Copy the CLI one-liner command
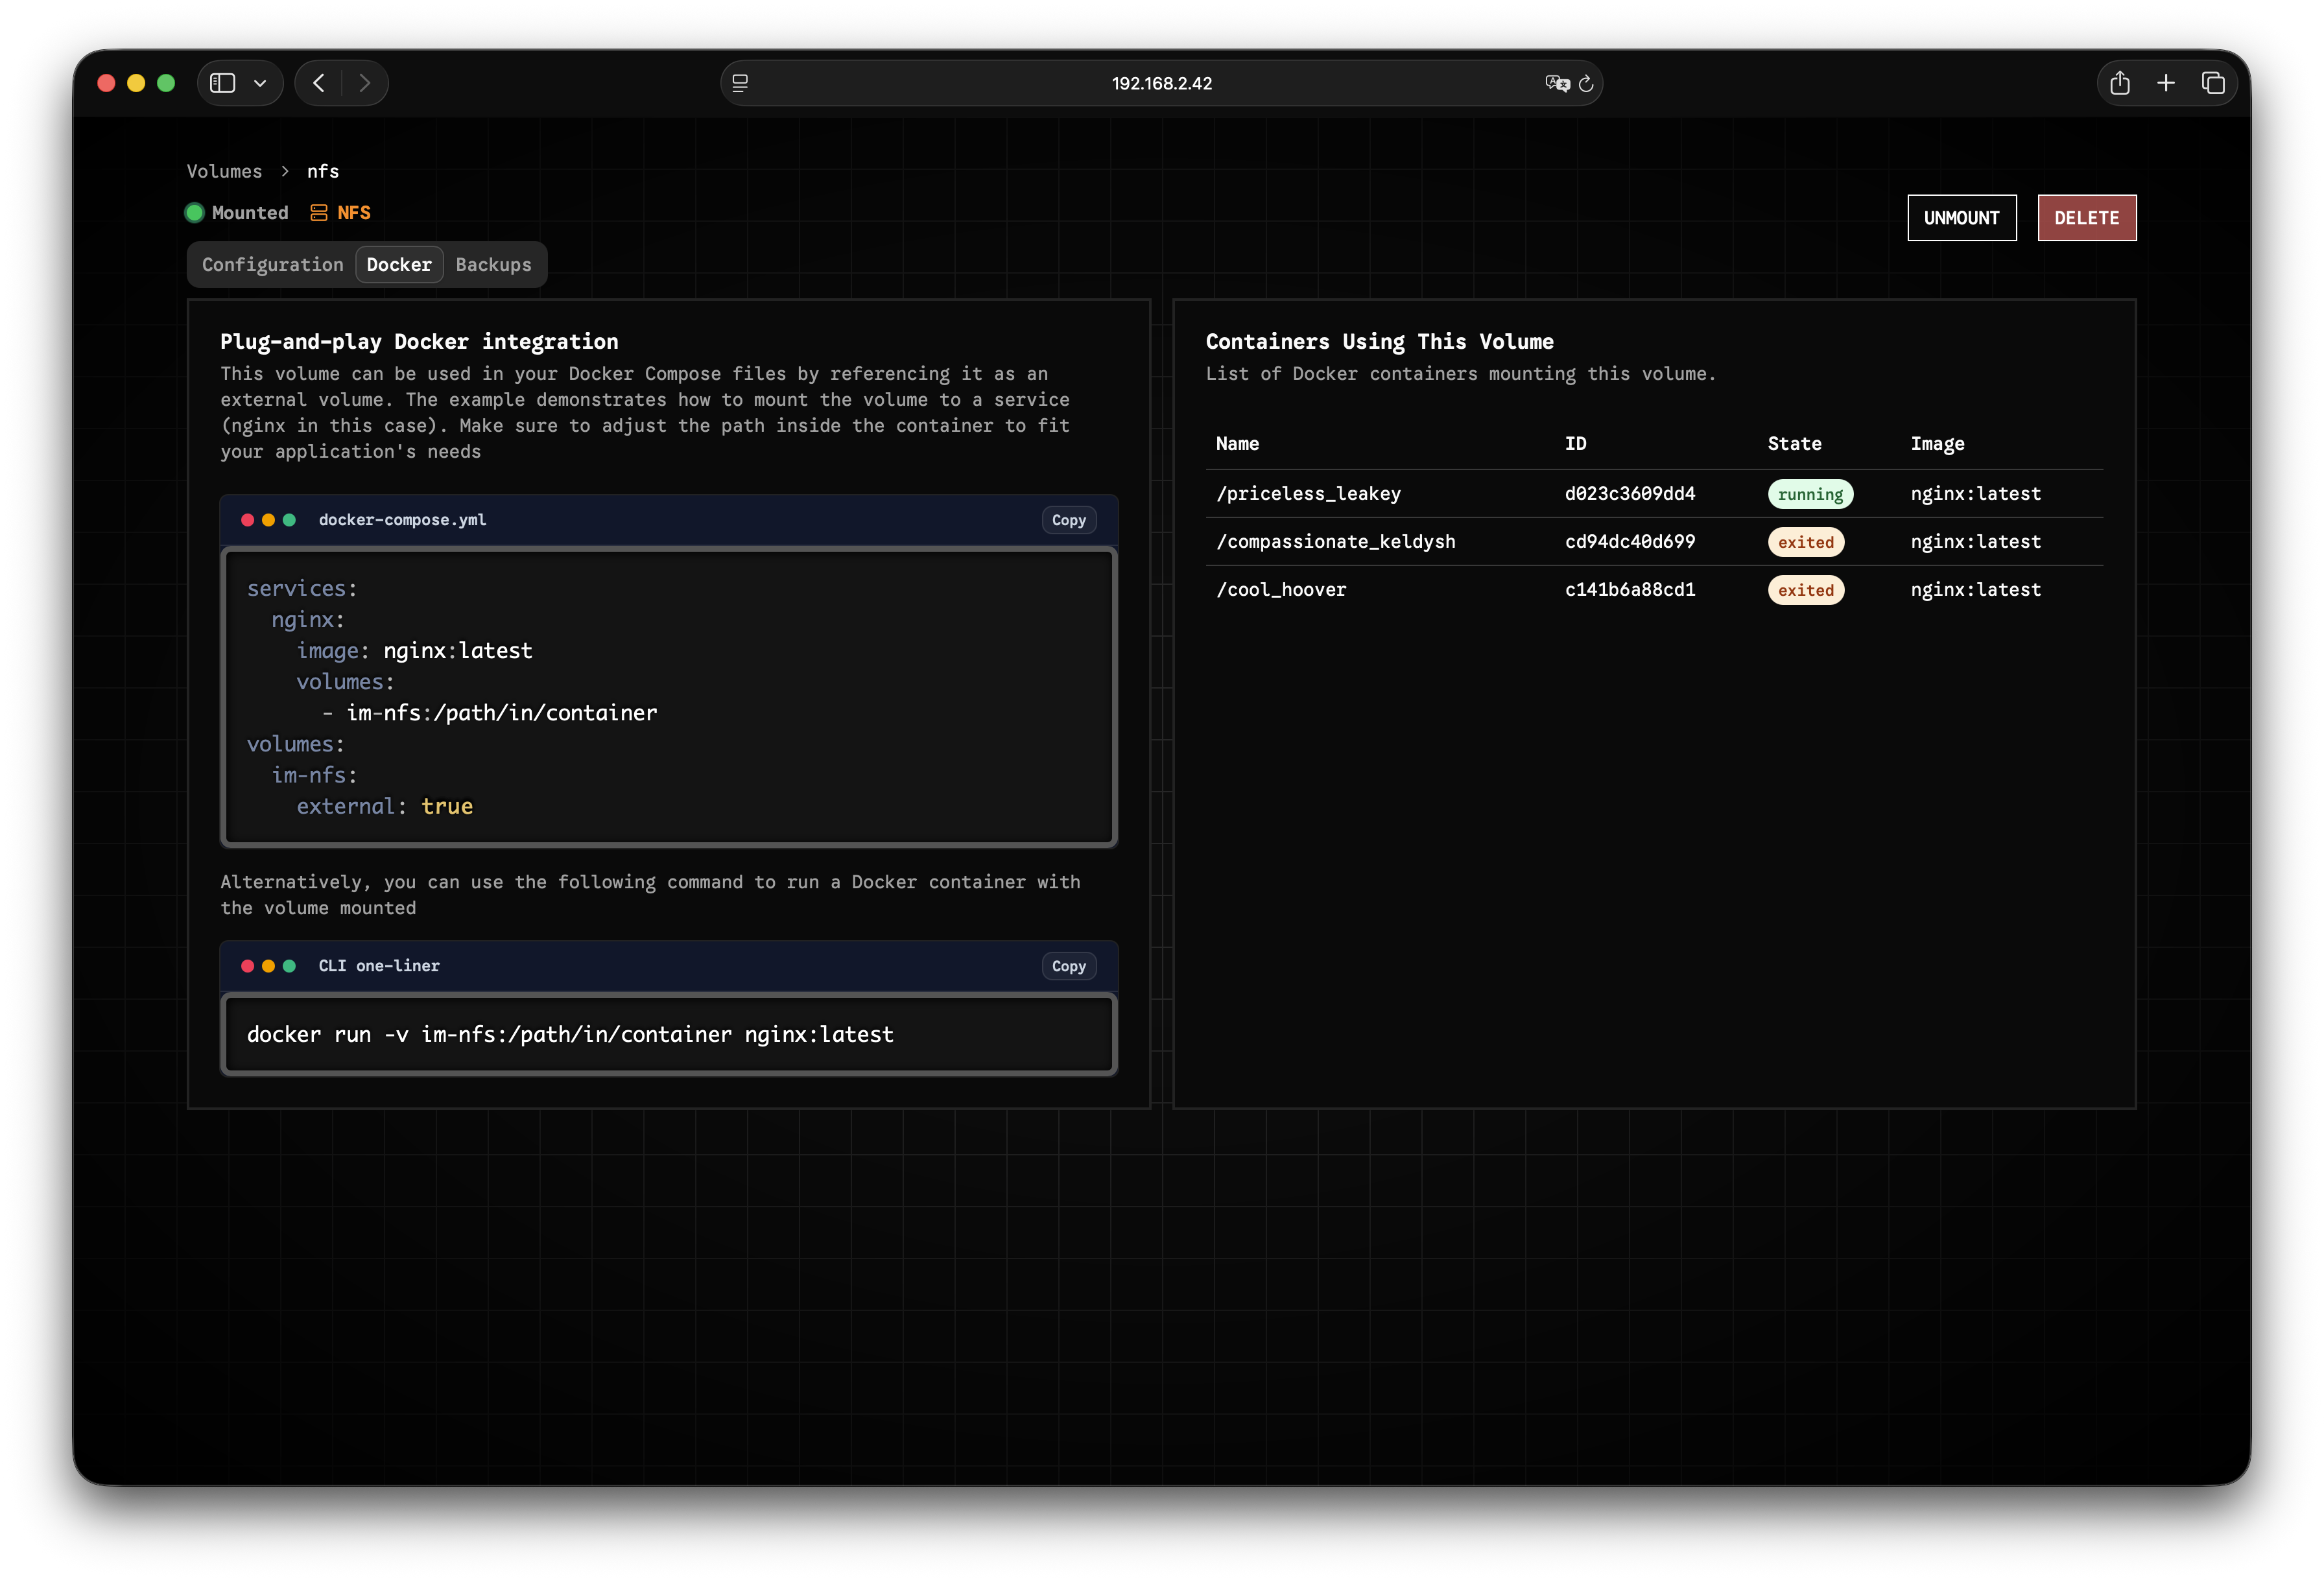The height and width of the screenshot is (1582, 2324). point(1068,966)
